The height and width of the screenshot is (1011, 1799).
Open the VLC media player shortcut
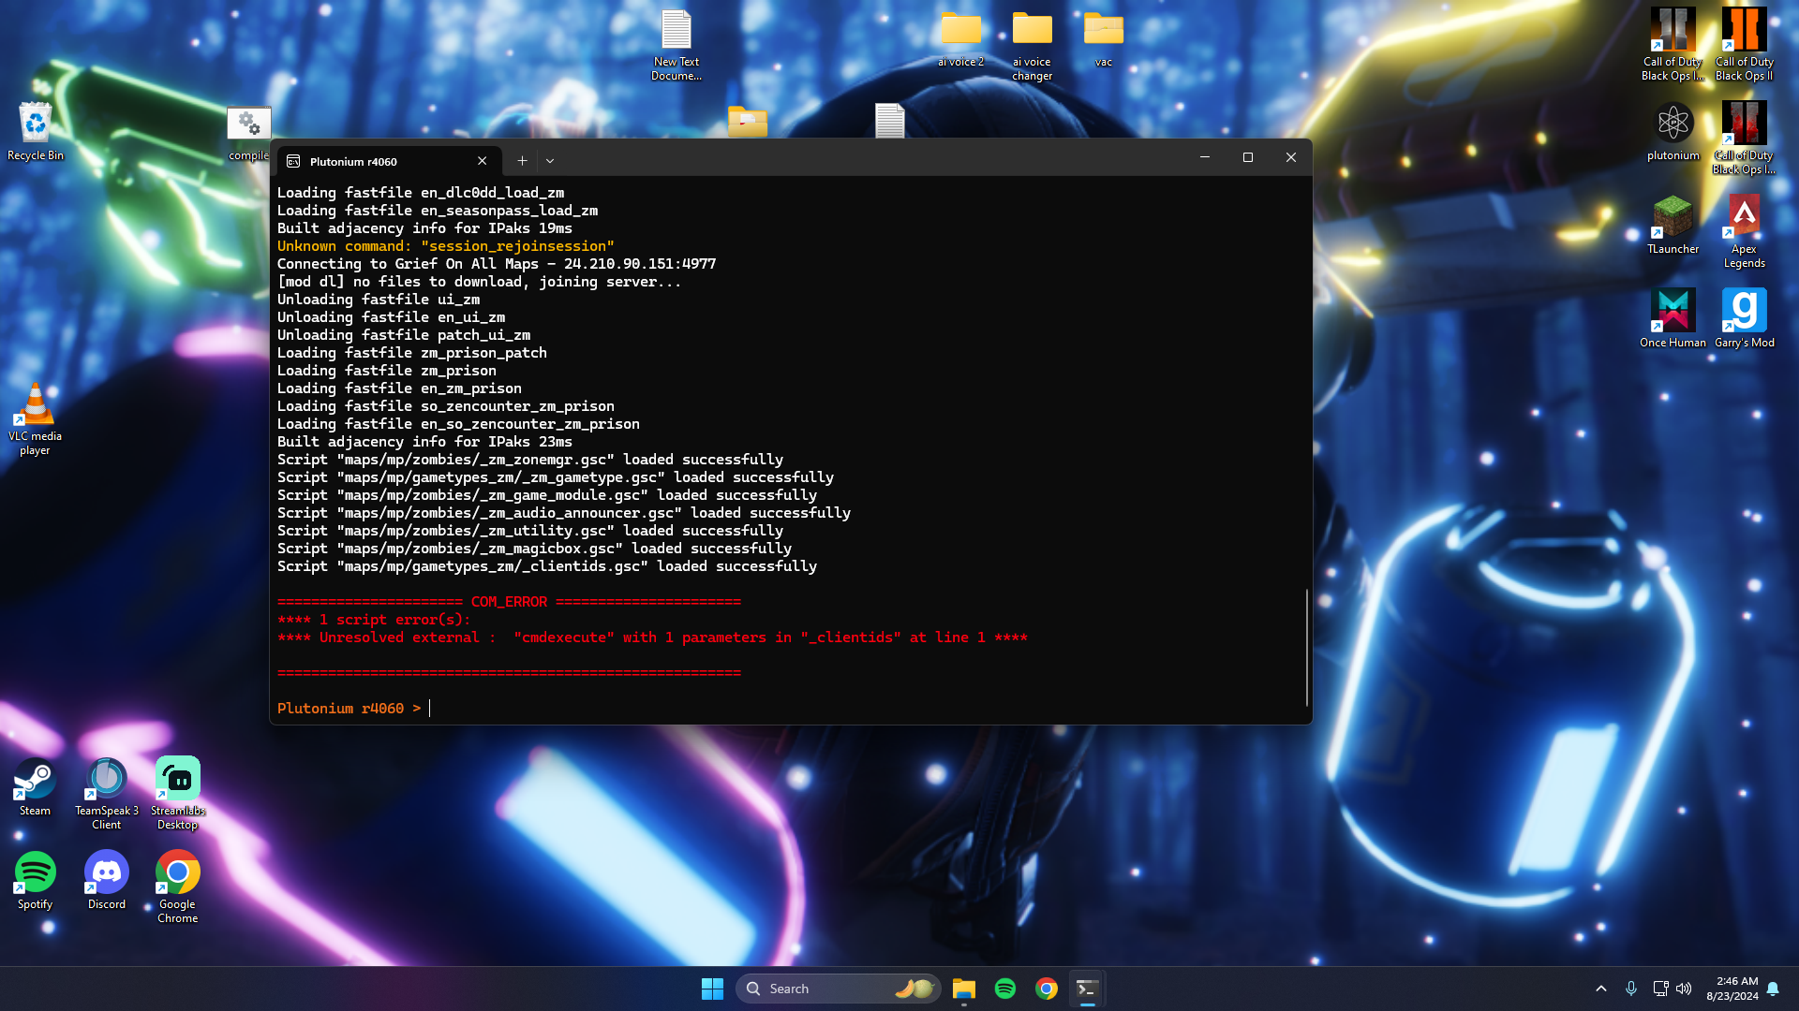[x=35, y=418]
